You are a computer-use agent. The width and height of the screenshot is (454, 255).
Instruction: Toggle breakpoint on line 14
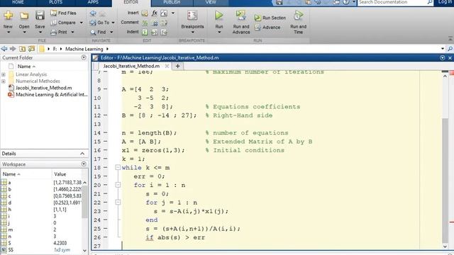click(x=106, y=132)
